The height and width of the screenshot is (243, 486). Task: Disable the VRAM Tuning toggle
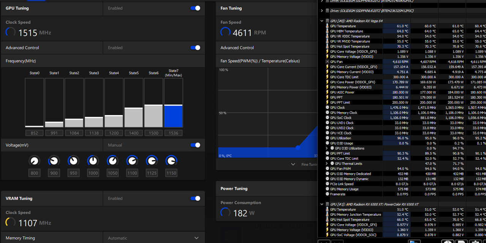tap(195, 198)
